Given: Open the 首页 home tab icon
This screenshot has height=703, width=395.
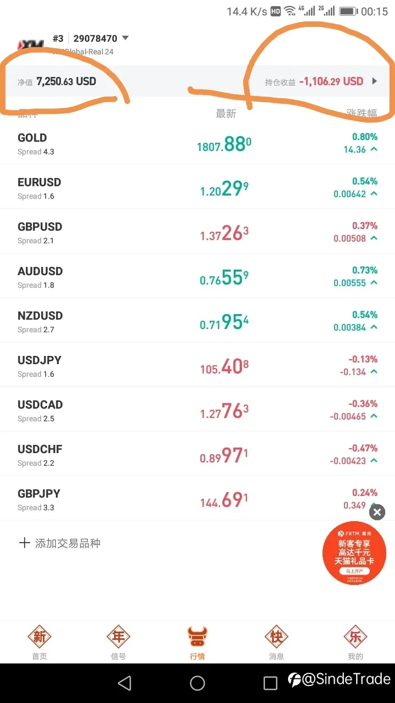Looking at the screenshot, I should (x=39, y=637).
